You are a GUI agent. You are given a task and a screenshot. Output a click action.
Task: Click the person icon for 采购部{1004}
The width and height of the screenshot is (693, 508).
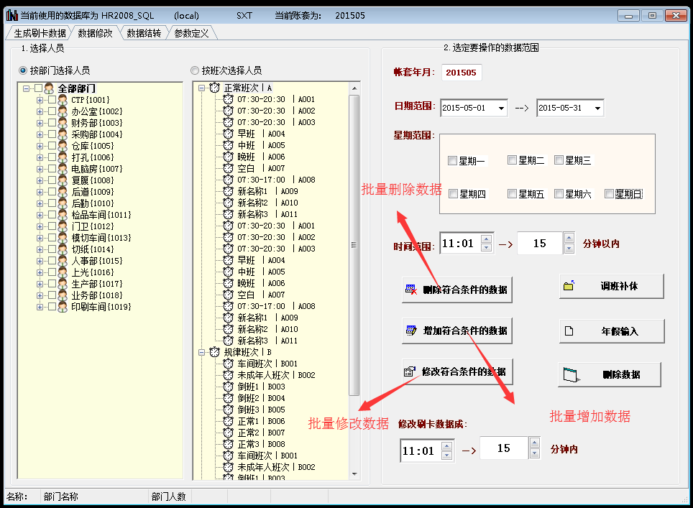[63, 134]
